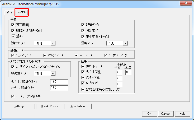Viewport: 194px width, 120px height.
Task: Click the アンカーの設計係数 input field
Action: click(x=59, y=88)
